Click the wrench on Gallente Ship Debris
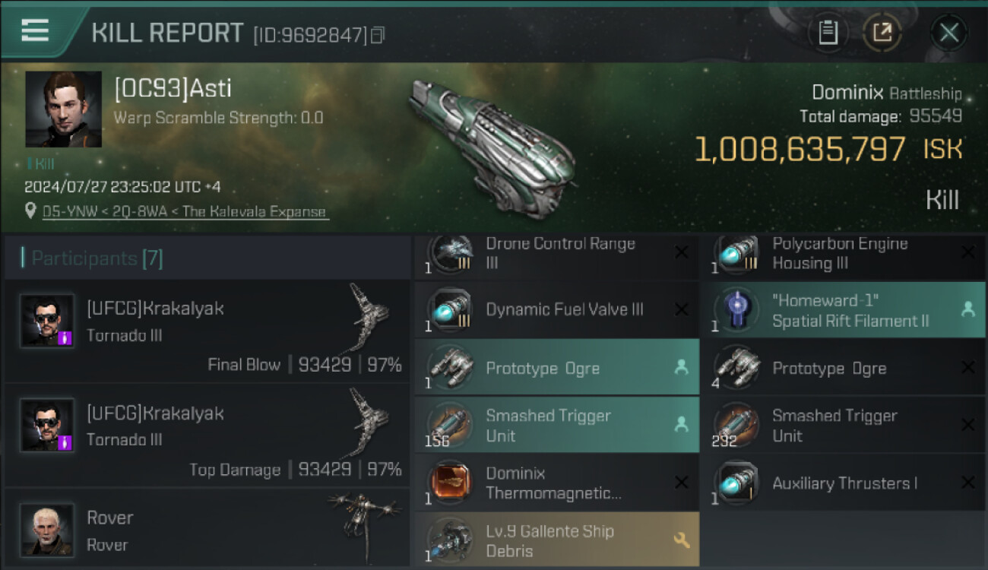988x570 pixels. coord(681,540)
